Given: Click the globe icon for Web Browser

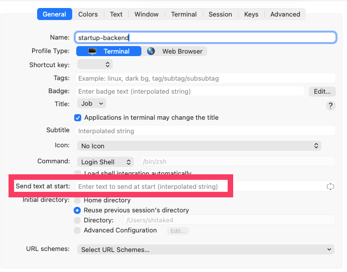Looking at the screenshot, I should (x=151, y=51).
